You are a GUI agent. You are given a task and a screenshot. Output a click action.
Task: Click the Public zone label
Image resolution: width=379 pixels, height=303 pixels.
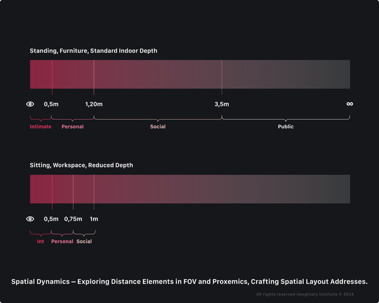tap(286, 127)
